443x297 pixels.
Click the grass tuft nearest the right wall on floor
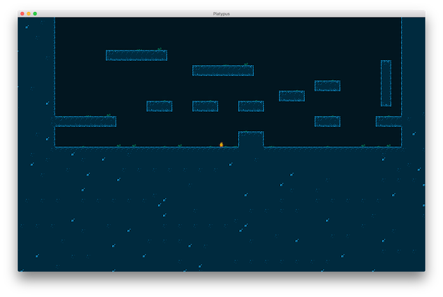pos(388,146)
